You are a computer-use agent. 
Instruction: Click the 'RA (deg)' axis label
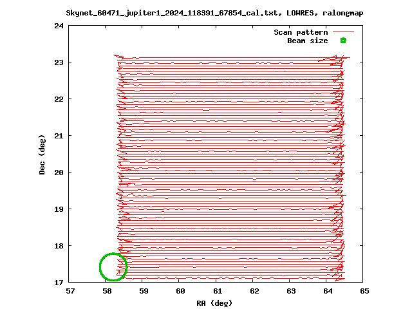(214, 303)
